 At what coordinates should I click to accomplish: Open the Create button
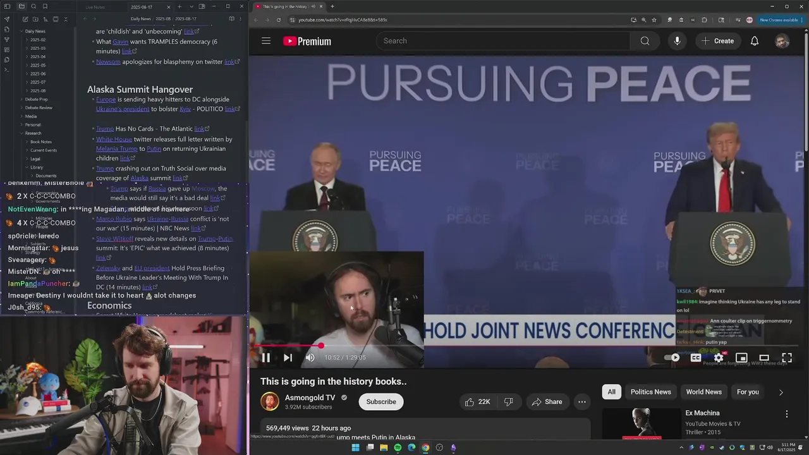[x=717, y=41]
